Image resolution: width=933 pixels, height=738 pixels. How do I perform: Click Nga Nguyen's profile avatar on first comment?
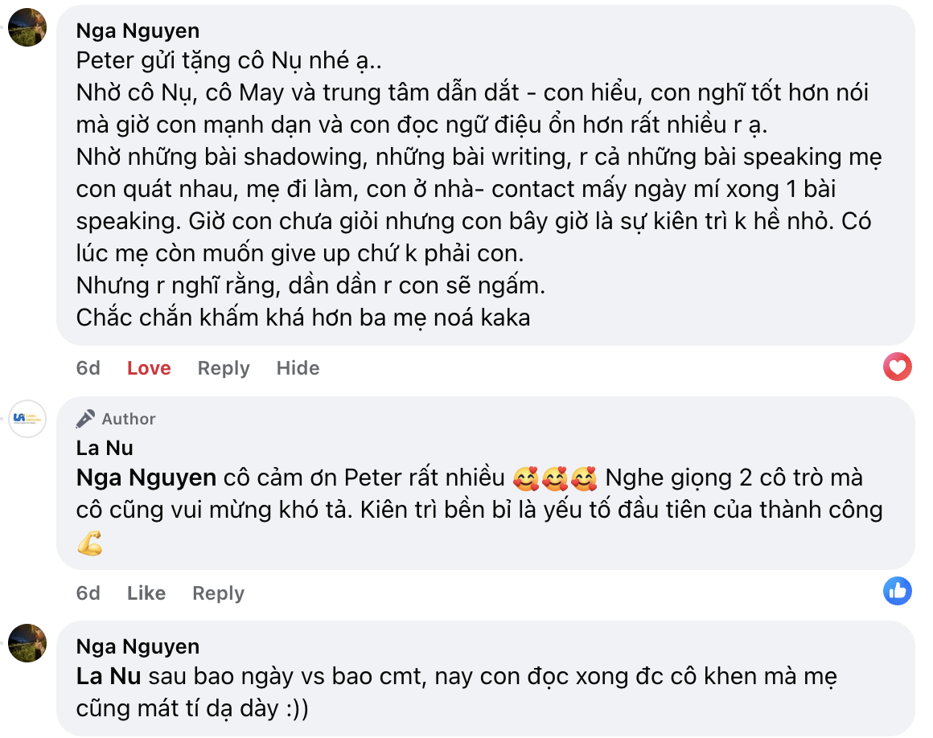(x=27, y=26)
